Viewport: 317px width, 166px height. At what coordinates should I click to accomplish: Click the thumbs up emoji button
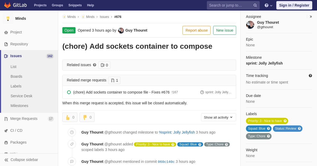point(70,117)
